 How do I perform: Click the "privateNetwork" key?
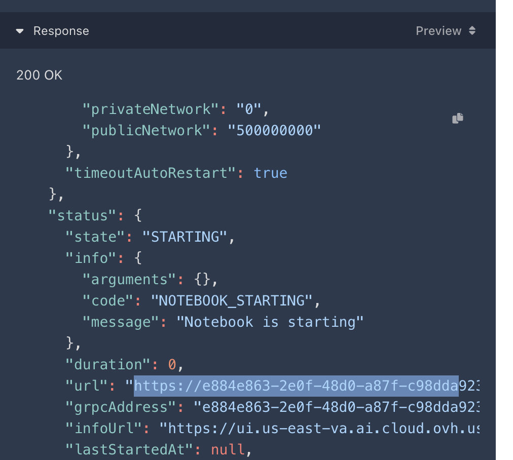(x=150, y=109)
